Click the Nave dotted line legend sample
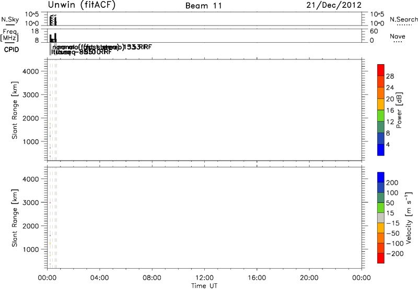 click(x=398, y=42)
